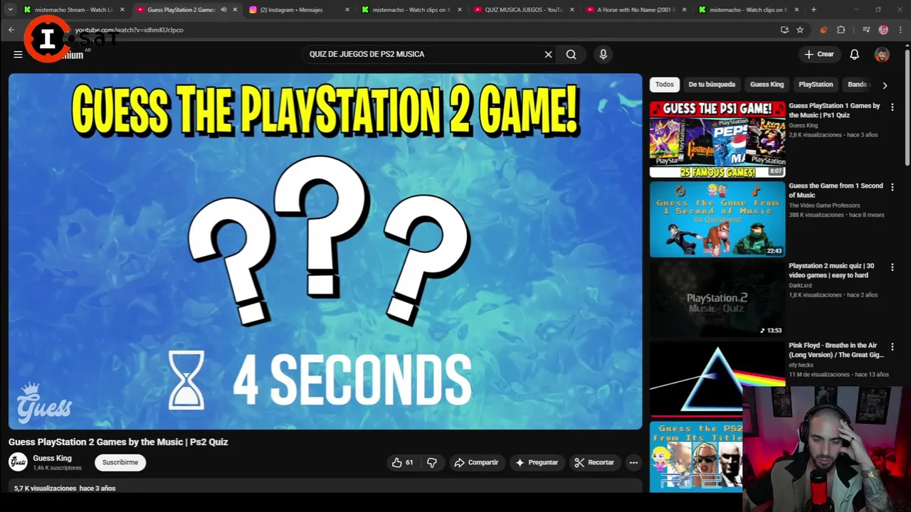Switch to the Instagram Mensajes browser tab
The image size is (911, 512).
292,10
